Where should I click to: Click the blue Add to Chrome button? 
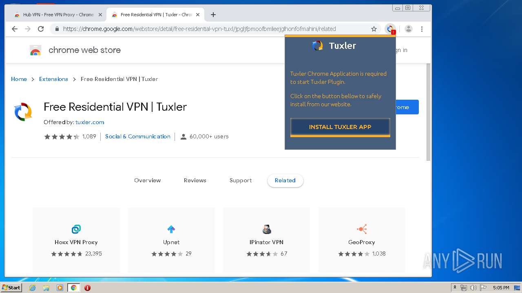tap(407, 107)
